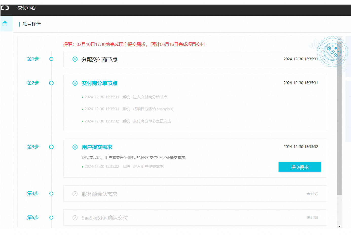Open the shopping bag sidebar icon

[x=5, y=24]
